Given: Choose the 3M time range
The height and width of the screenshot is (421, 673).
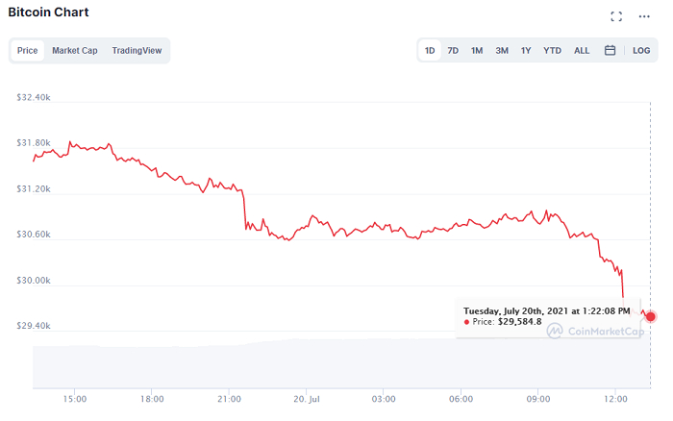Looking at the screenshot, I should tap(502, 50).
